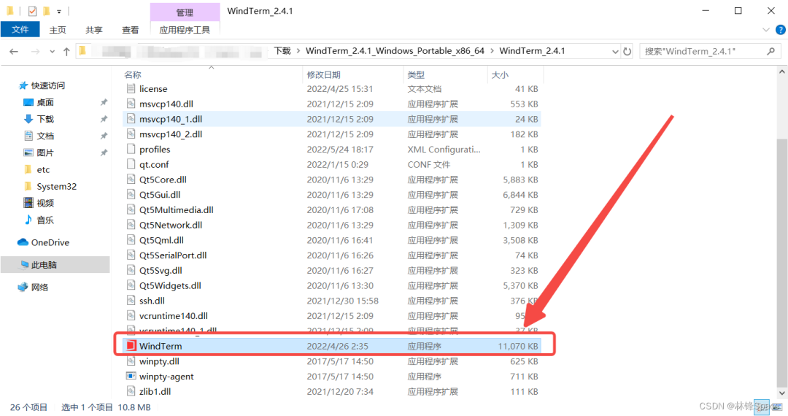Open address bar history dropdown
The height and width of the screenshot is (416, 788).
coord(615,52)
